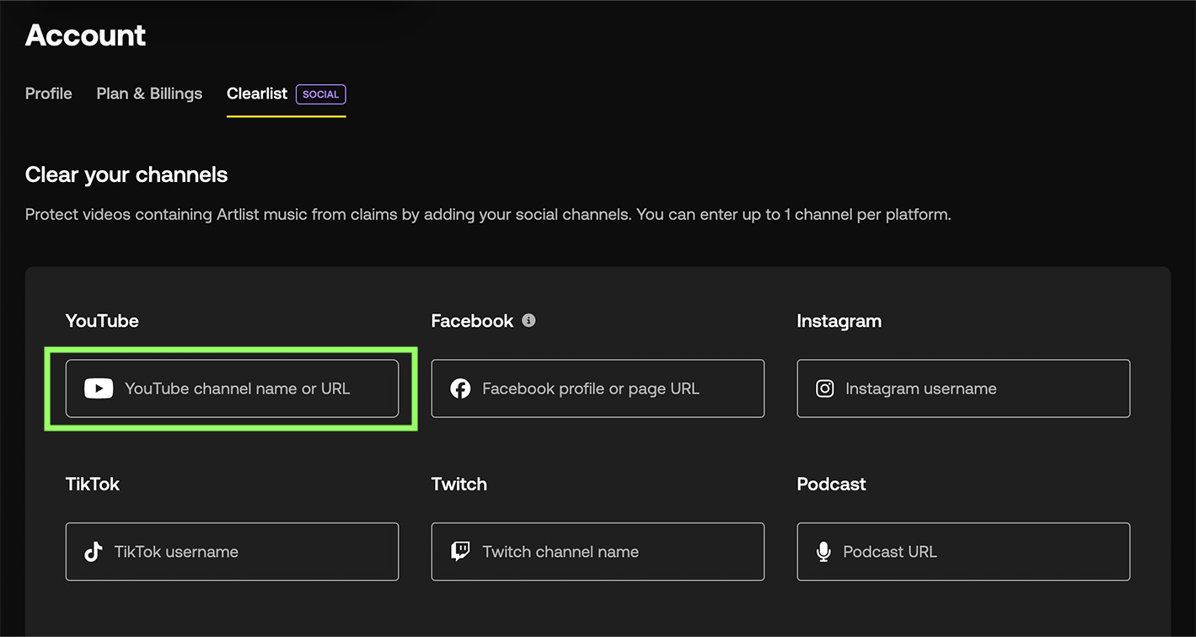Click the TikTok section label

(x=93, y=484)
